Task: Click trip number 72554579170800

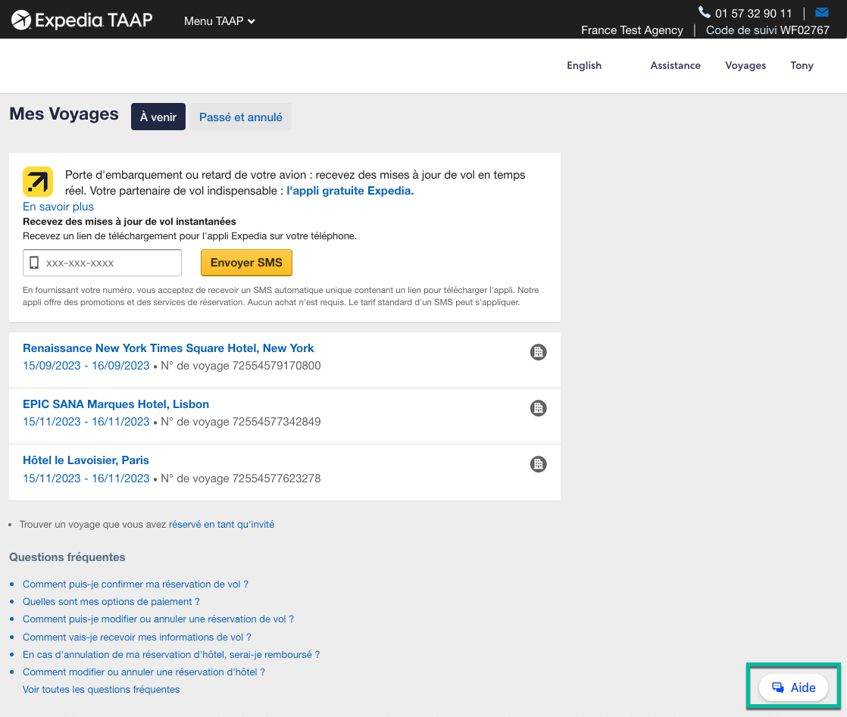Action: pos(277,366)
